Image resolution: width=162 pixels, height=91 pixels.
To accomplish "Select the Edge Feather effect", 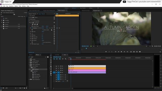I will click(x=37, y=74).
